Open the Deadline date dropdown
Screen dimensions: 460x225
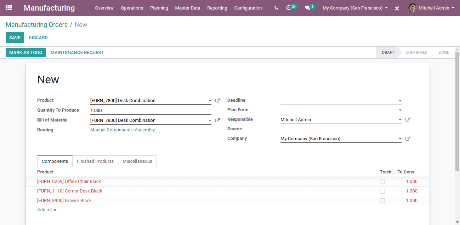coord(400,101)
